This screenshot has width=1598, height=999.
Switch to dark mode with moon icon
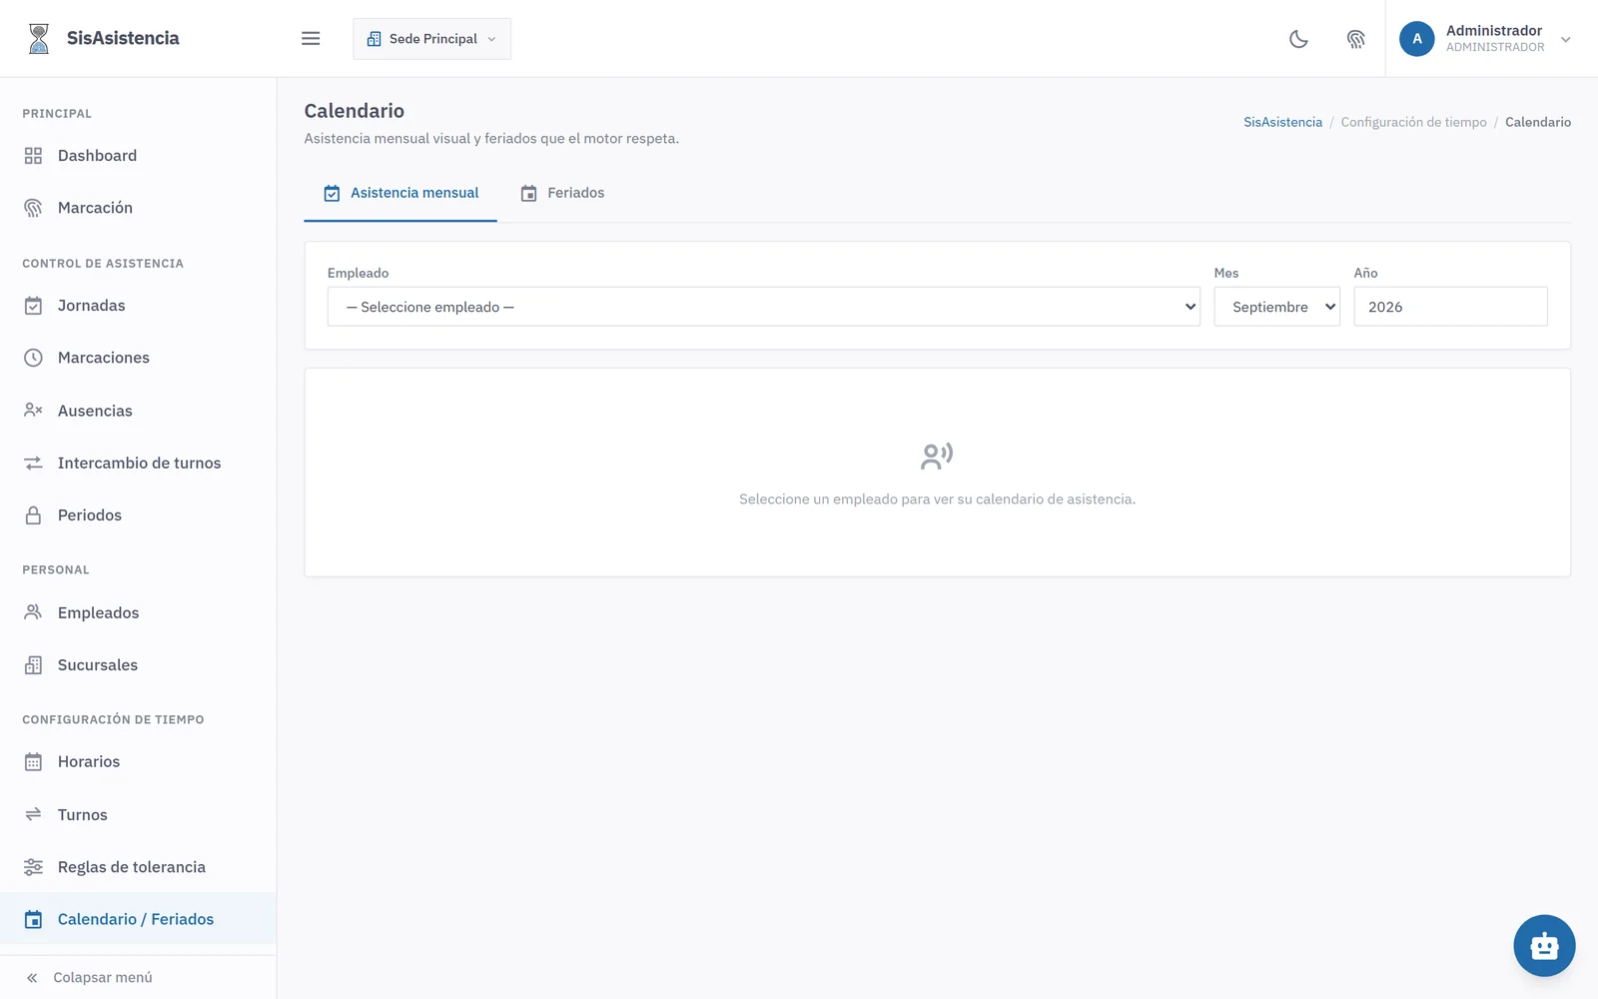[x=1298, y=39]
